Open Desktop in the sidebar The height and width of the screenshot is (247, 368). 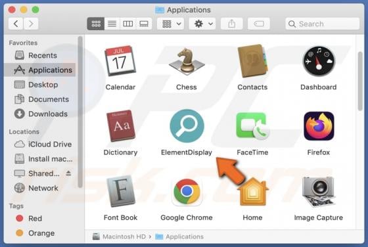[40, 85]
